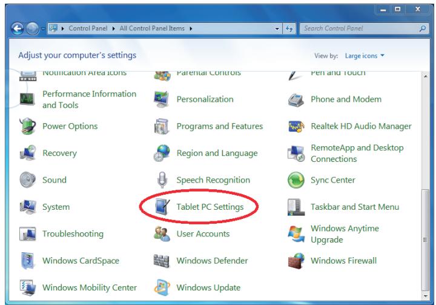Open Phone and Modem link

point(346,99)
